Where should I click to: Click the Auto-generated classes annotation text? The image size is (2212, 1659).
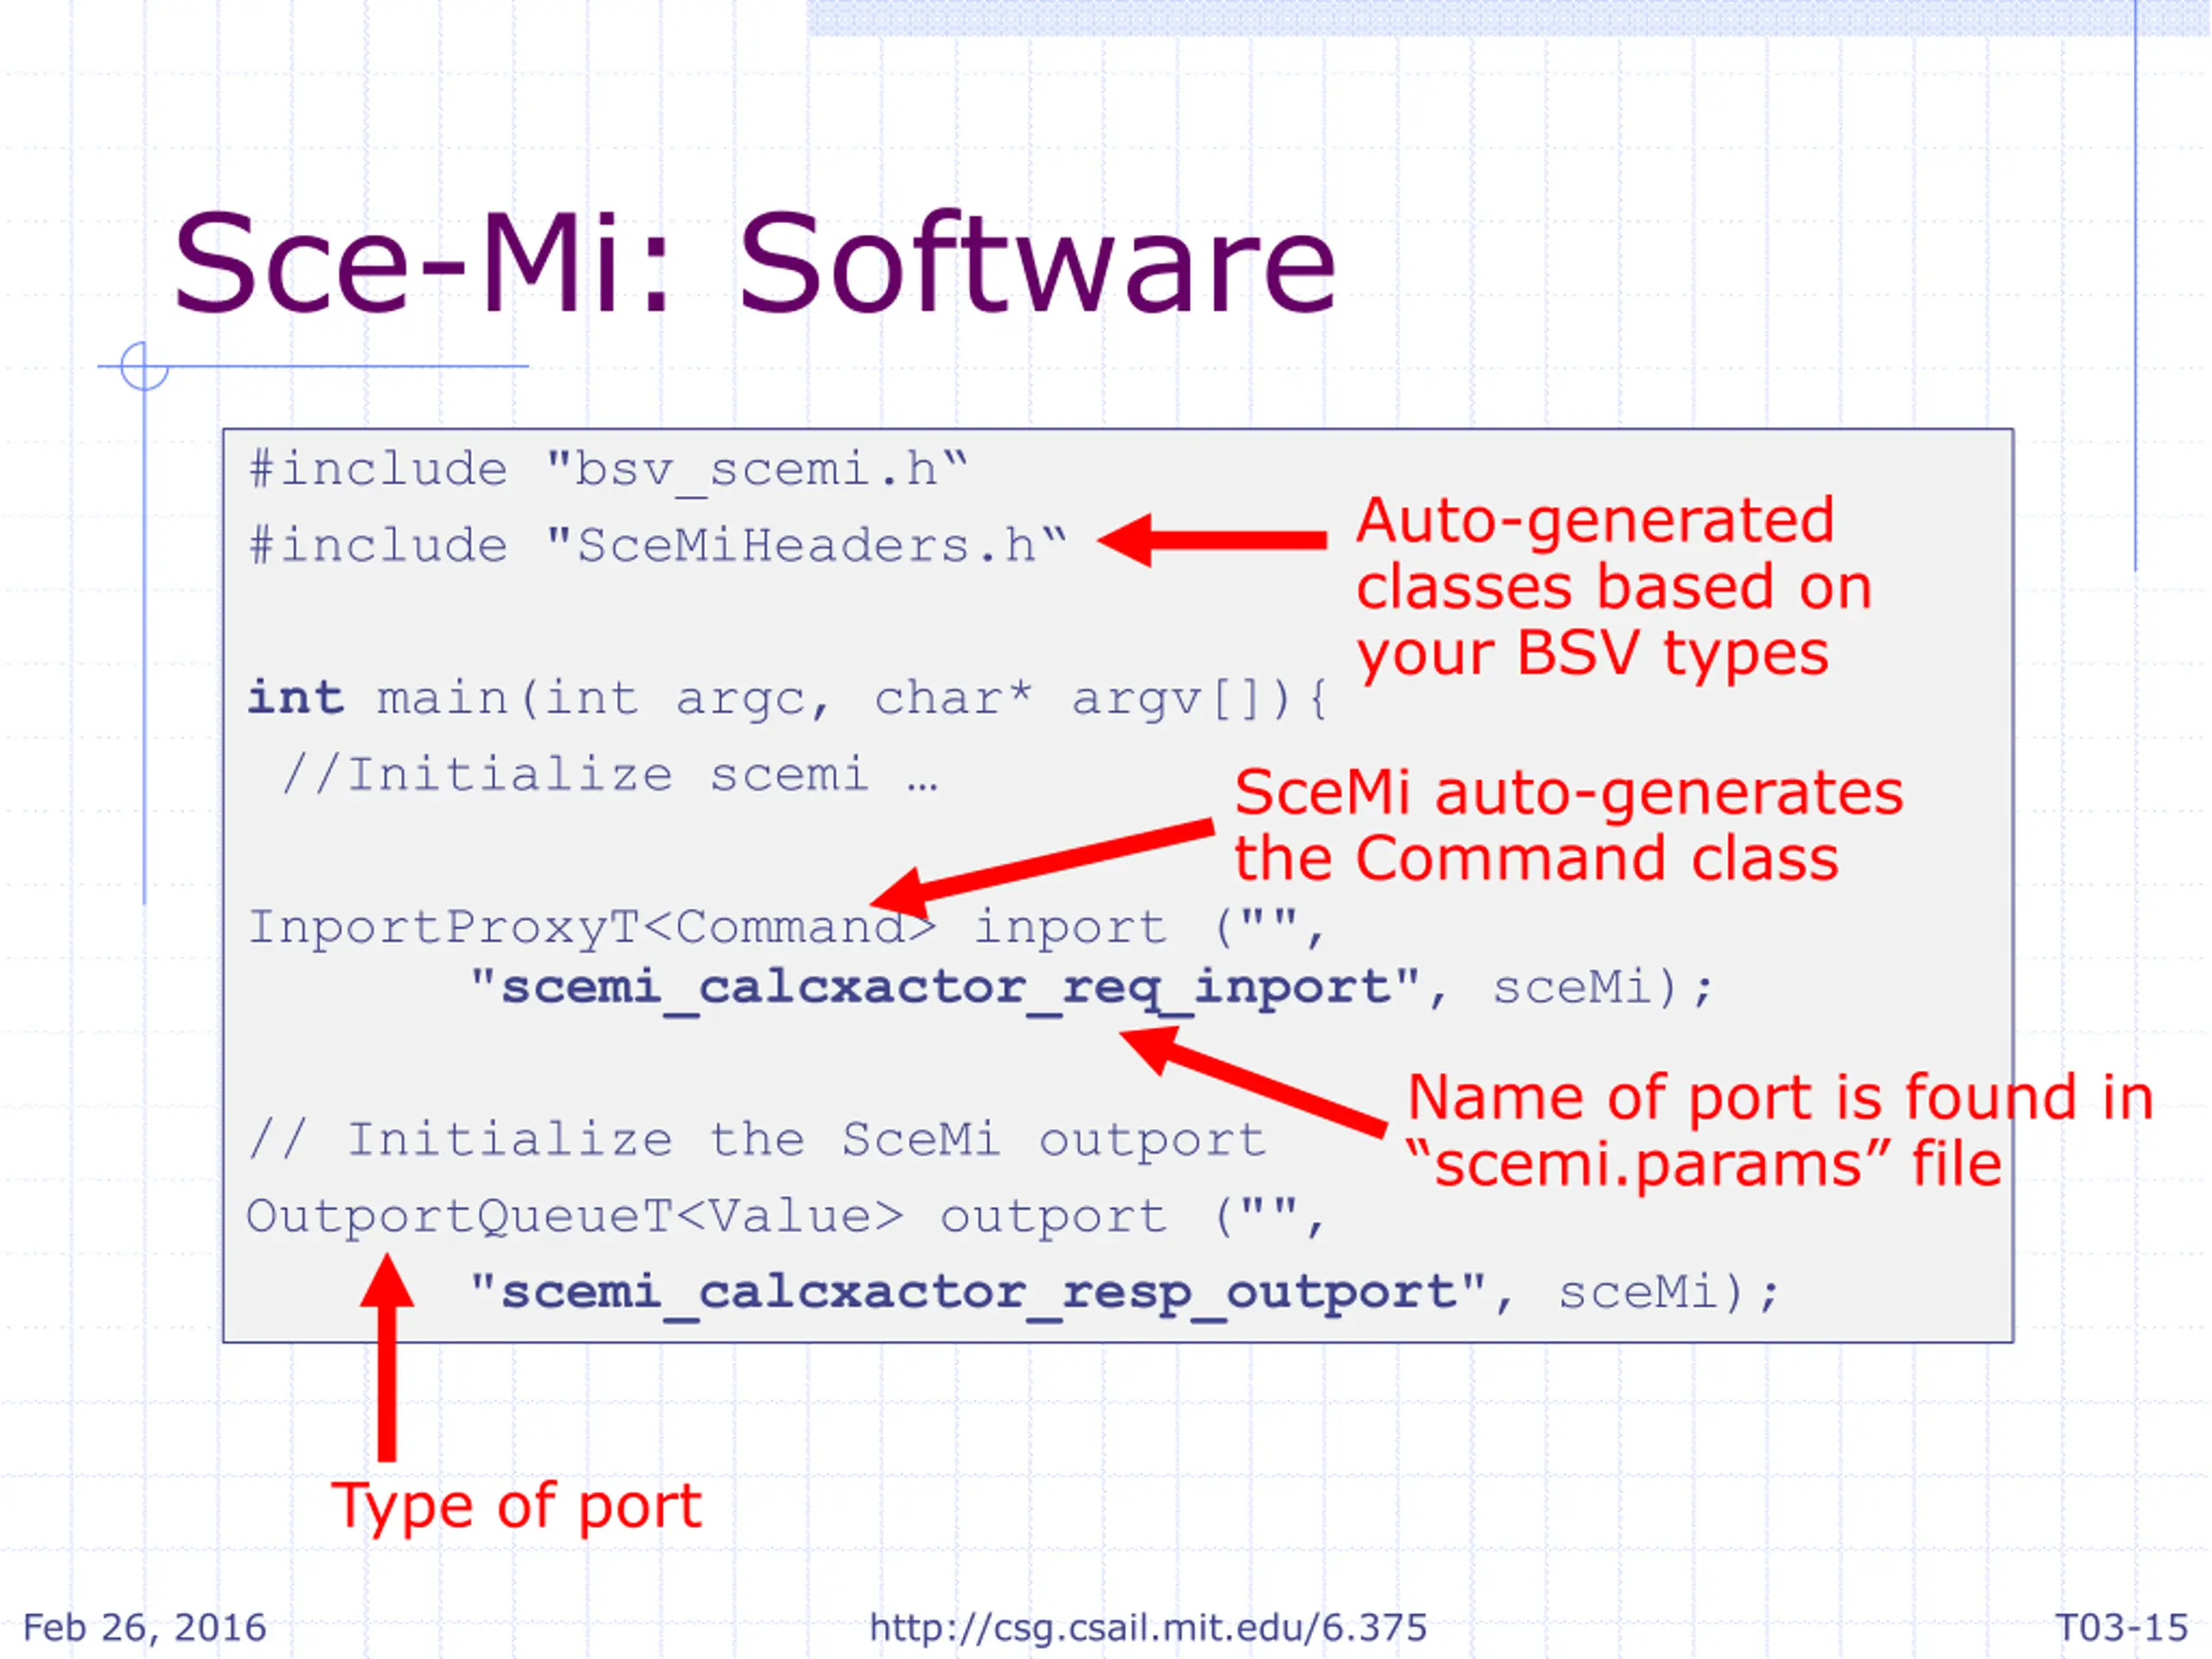tap(1613, 588)
